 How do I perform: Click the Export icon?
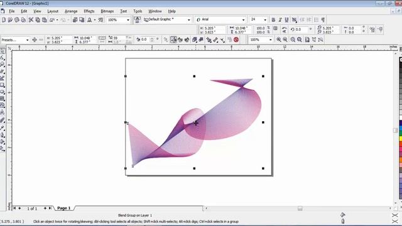point(82,19)
